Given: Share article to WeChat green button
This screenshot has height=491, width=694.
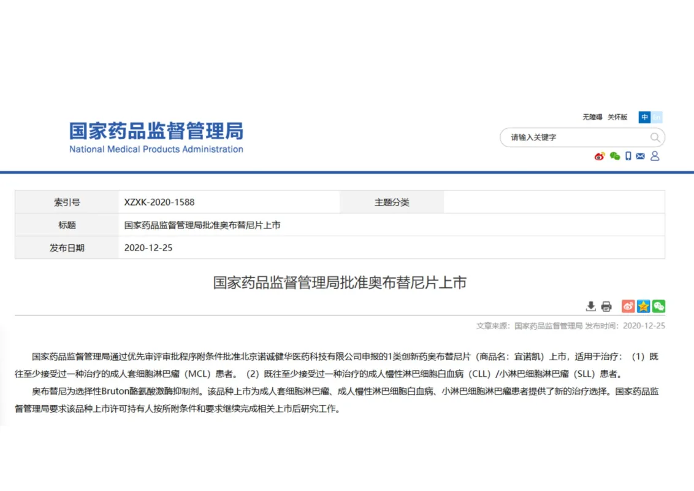Looking at the screenshot, I should click(x=658, y=306).
